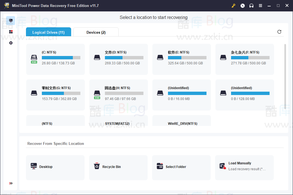Open the hamburger menu in title bar
Screen dimensions: 293x195
(x=260, y=5)
